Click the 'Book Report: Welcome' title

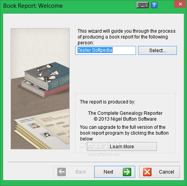(33, 6)
